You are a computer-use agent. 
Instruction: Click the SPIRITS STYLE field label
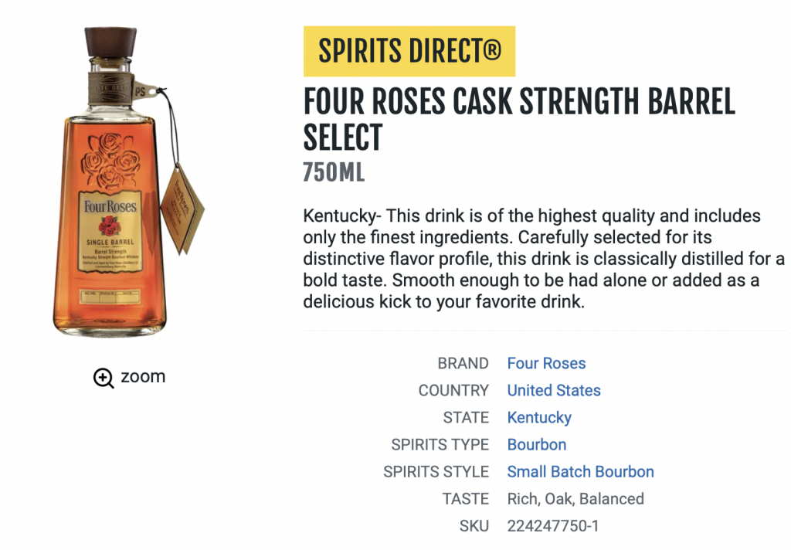436,471
